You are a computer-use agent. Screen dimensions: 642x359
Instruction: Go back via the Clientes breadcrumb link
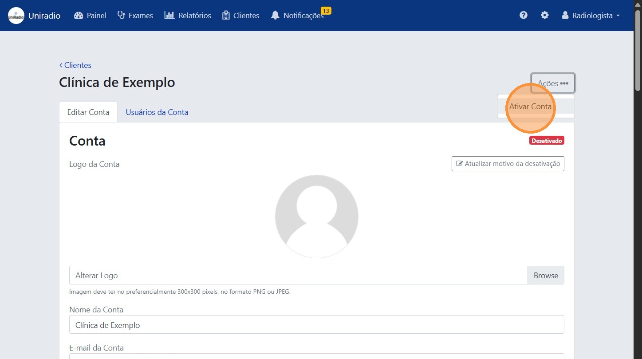(x=75, y=65)
